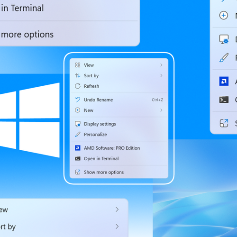Click the small terminal icon beside Open in Terminal
This screenshot has width=237, height=237.
pos(78,158)
